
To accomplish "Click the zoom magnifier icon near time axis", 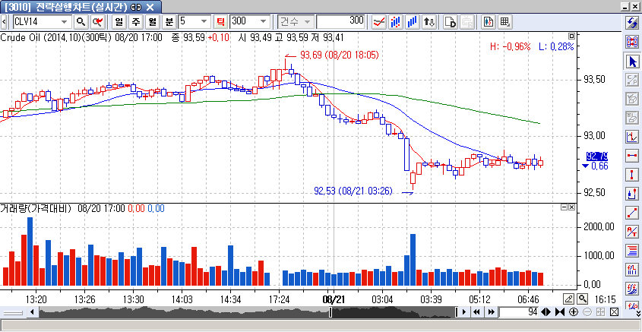I will pyautogui.click(x=583, y=299).
